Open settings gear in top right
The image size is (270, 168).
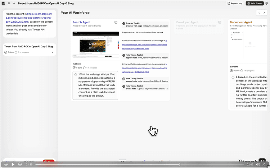tap(267, 3)
